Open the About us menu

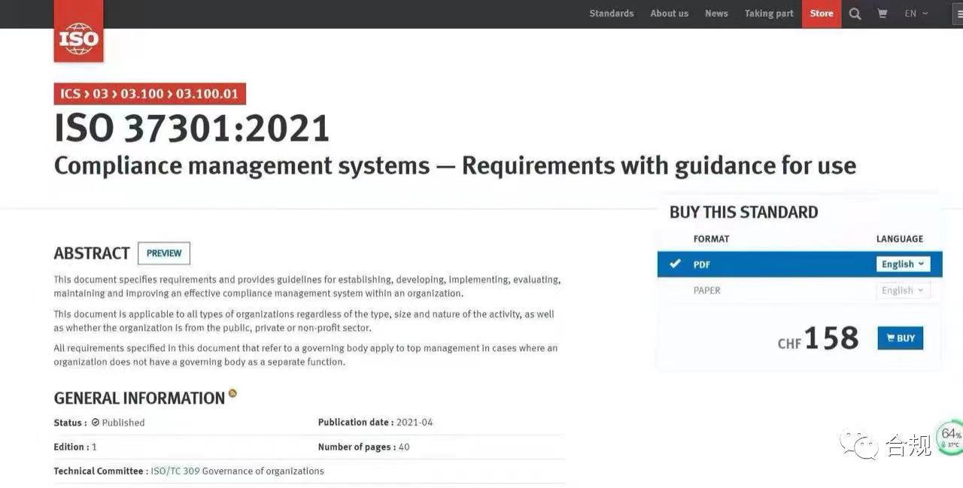pos(669,14)
